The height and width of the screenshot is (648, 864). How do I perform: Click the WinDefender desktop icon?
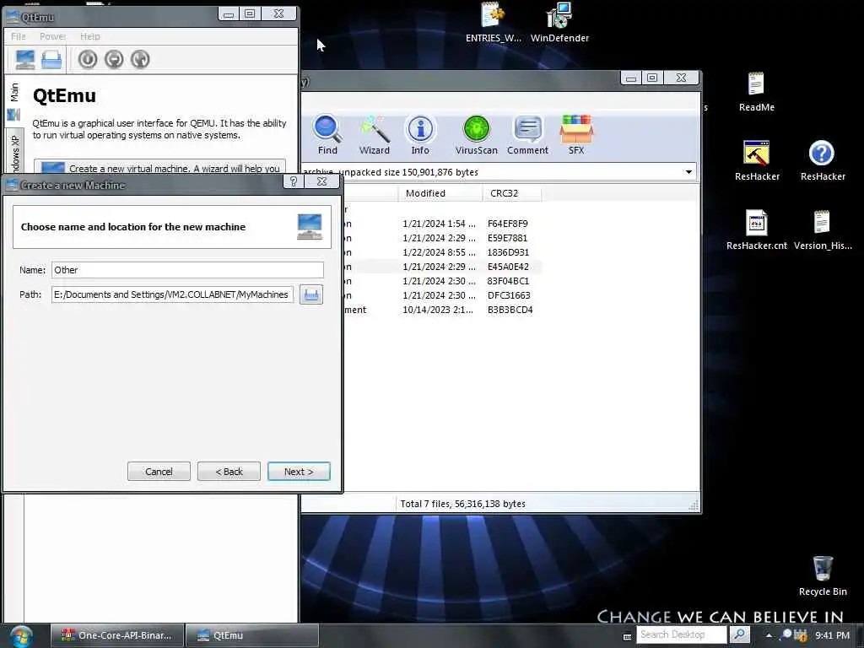tap(559, 23)
